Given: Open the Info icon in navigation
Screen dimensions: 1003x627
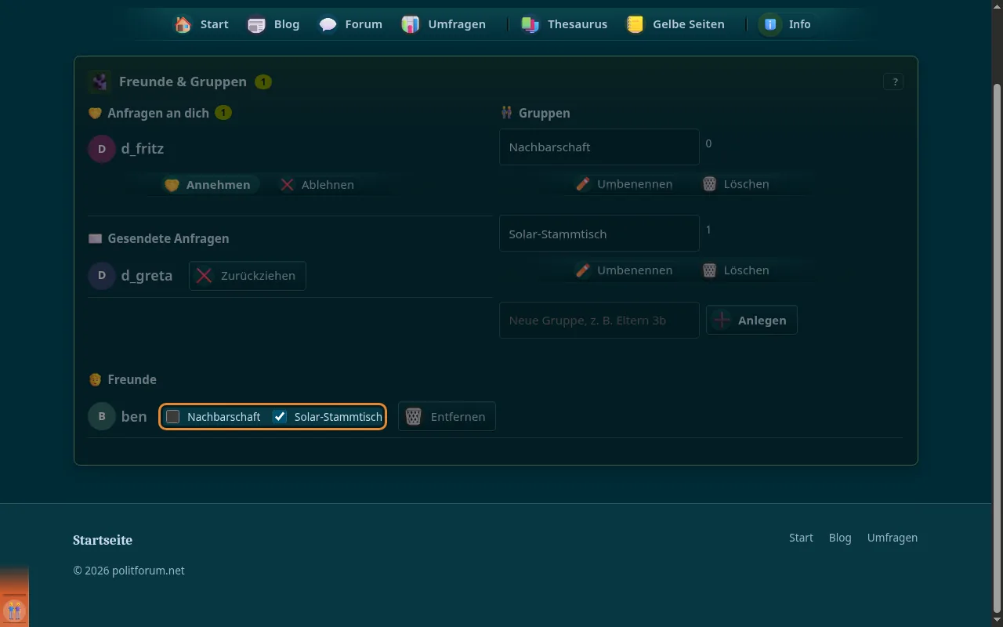Looking at the screenshot, I should pos(770,24).
